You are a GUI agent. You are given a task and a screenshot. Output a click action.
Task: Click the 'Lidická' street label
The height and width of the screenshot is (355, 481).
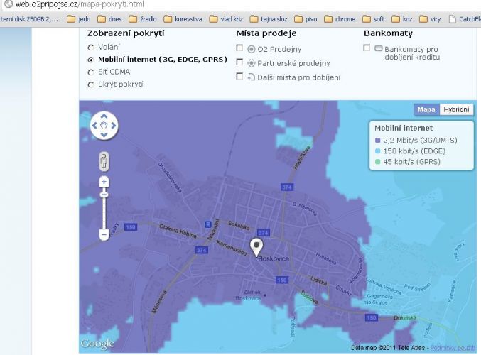(x=319, y=280)
